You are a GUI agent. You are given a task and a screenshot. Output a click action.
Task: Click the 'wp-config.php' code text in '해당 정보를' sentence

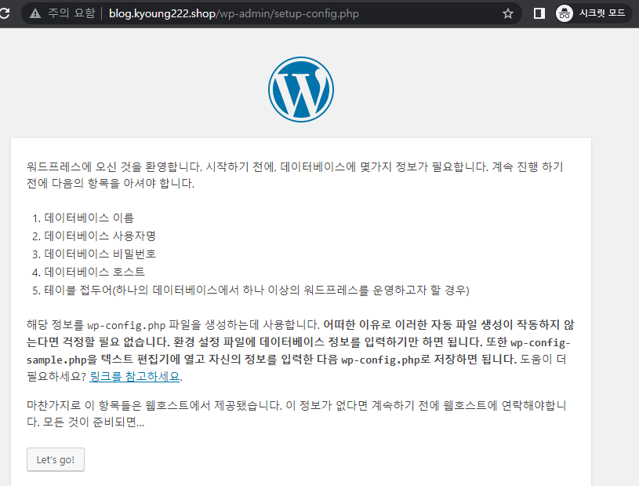pos(126,325)
